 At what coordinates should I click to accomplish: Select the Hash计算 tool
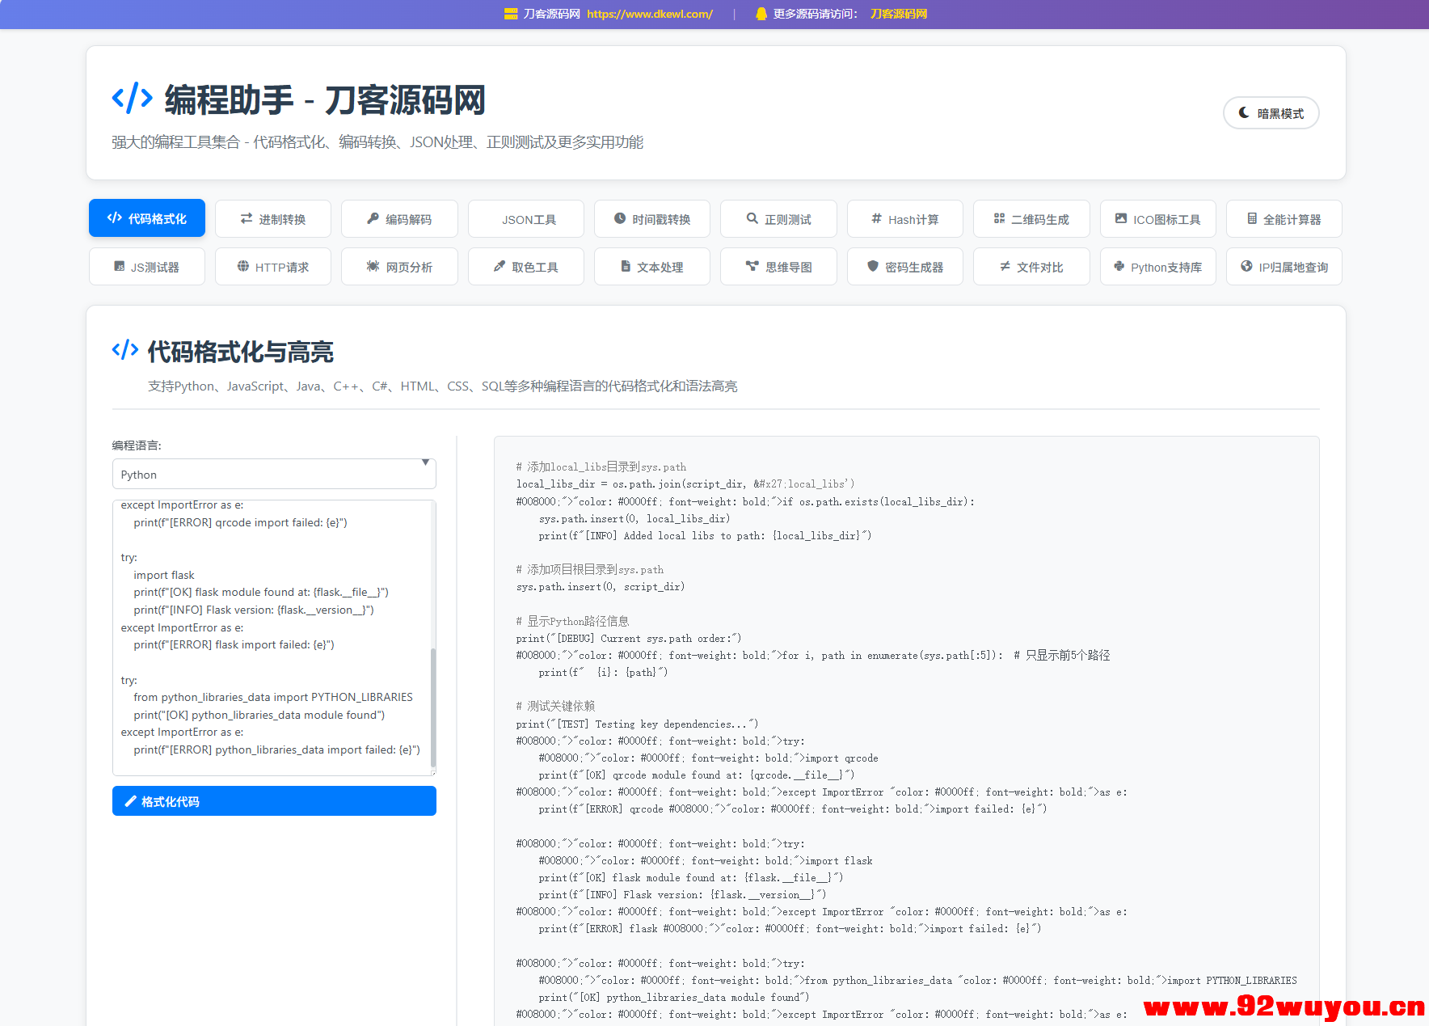tap(904, 218)
